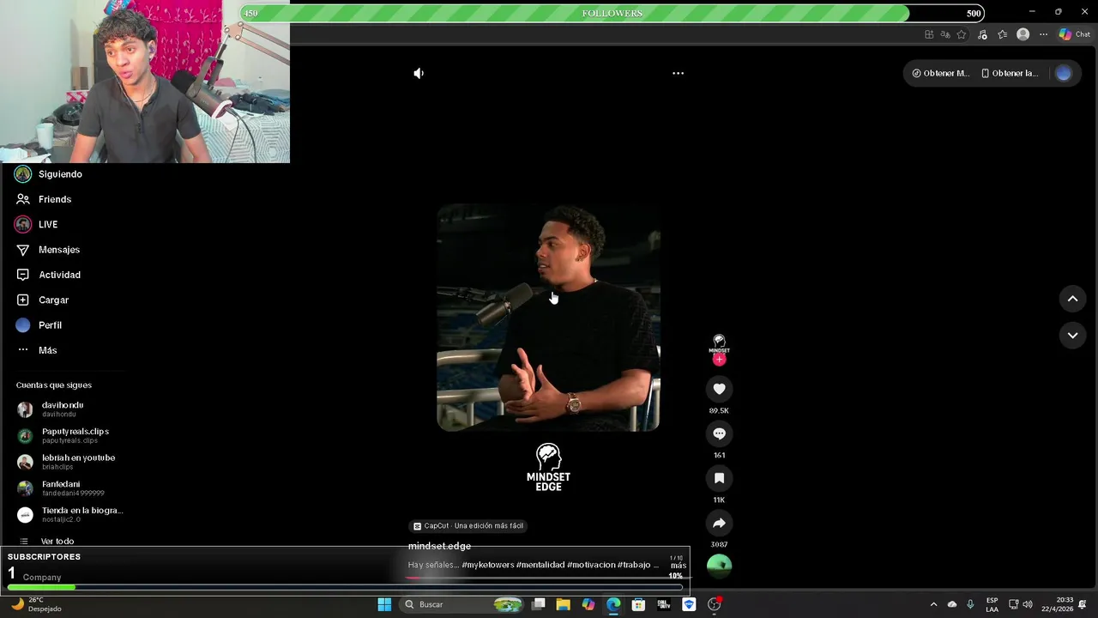This screenshot has width=1098, height=618.
Task: Click the Edge apps/extension grid icon
Action: [929, 34]
